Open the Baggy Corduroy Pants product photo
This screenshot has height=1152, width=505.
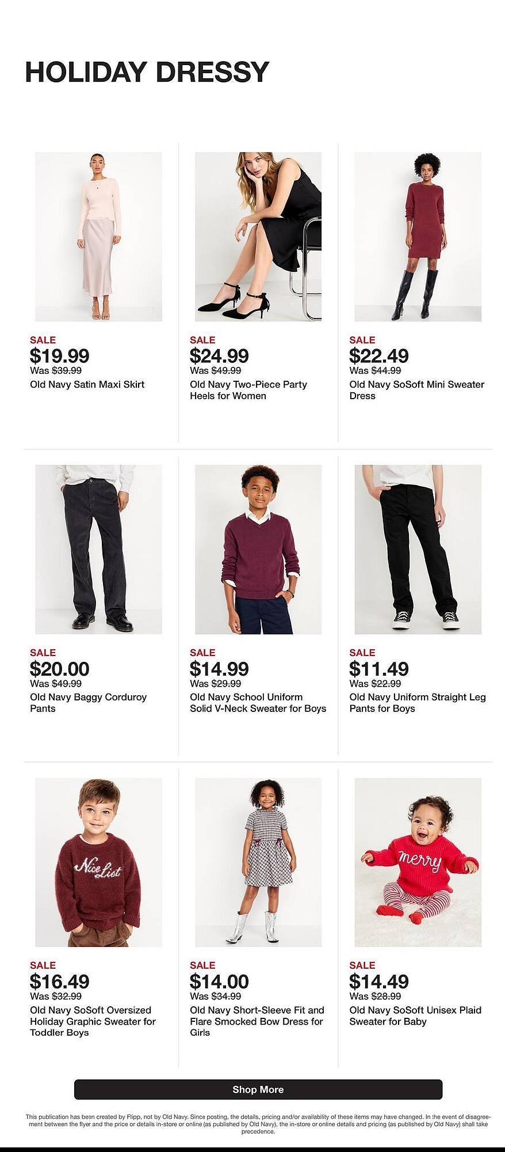[x=98, y=550]
